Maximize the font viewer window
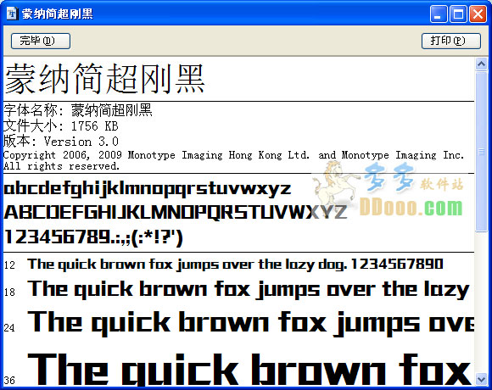This screenshot has height=390, width=492. (x=458, y=14)
